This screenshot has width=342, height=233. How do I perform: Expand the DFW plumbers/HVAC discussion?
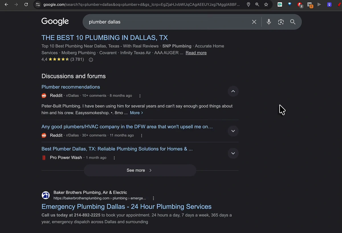click(233, 131)
